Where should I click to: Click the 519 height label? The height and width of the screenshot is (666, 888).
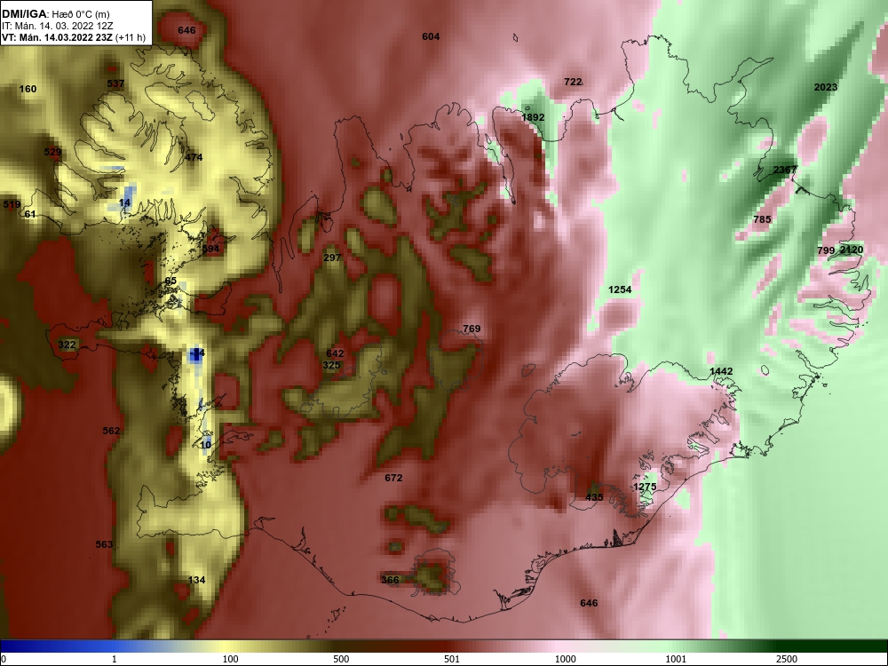pos(12,204)
